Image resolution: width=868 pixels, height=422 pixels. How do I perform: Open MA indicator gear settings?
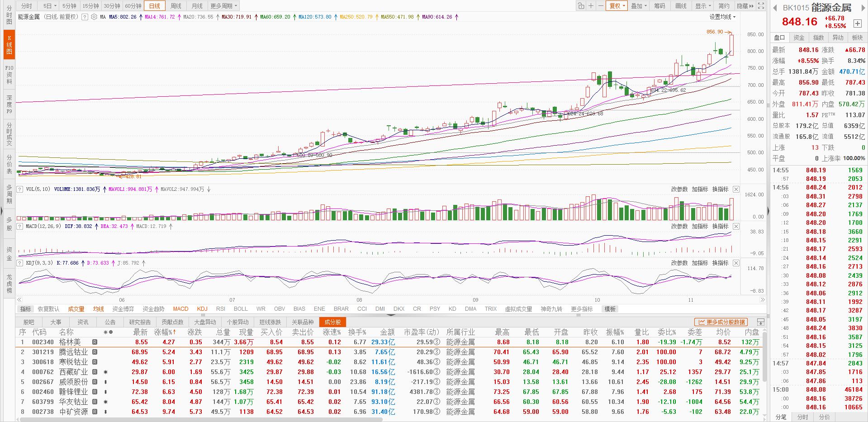pyautogui.click(x=94, y=17)
